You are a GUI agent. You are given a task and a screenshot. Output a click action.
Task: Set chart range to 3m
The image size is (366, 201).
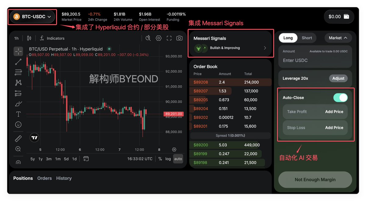(49, 159)
